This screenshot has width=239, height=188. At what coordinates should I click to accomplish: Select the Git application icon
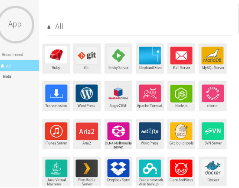87,55
